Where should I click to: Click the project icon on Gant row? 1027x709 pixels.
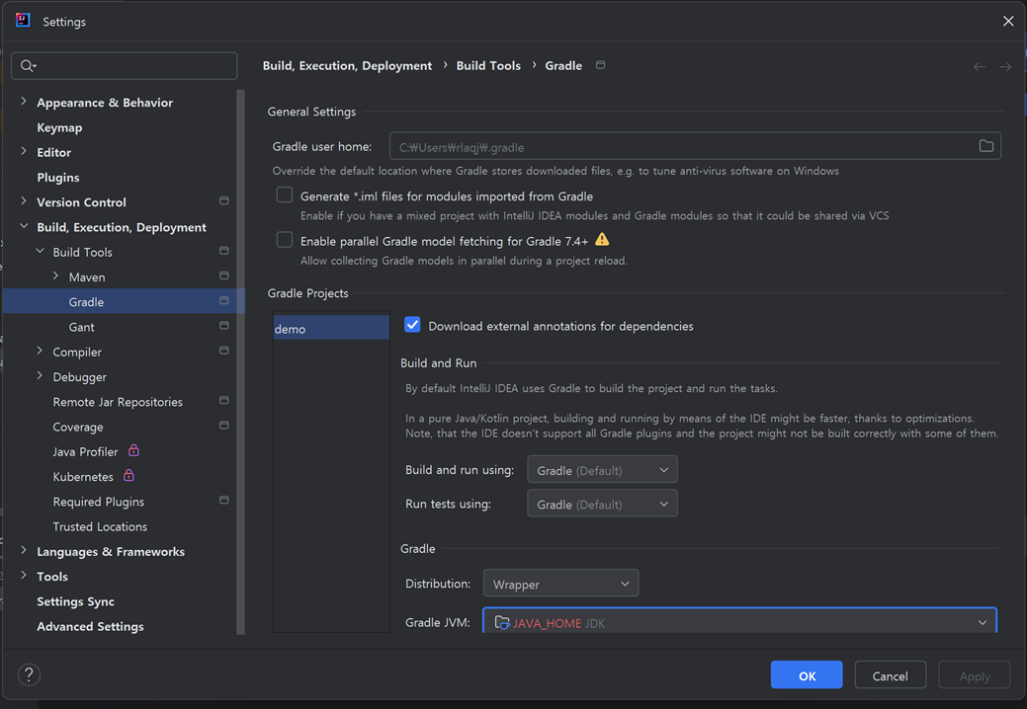point(224,325)
